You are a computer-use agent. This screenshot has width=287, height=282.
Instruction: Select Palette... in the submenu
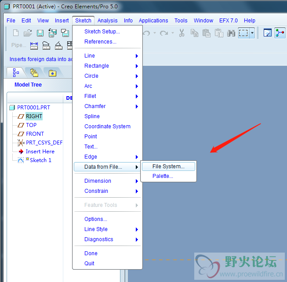tap(168, 176)
